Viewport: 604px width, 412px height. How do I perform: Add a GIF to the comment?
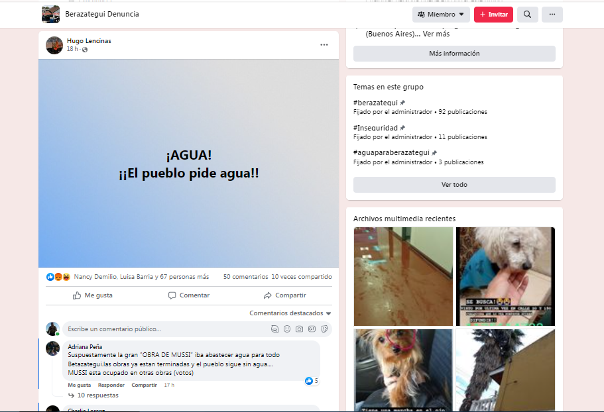click(x=312, y=329)
